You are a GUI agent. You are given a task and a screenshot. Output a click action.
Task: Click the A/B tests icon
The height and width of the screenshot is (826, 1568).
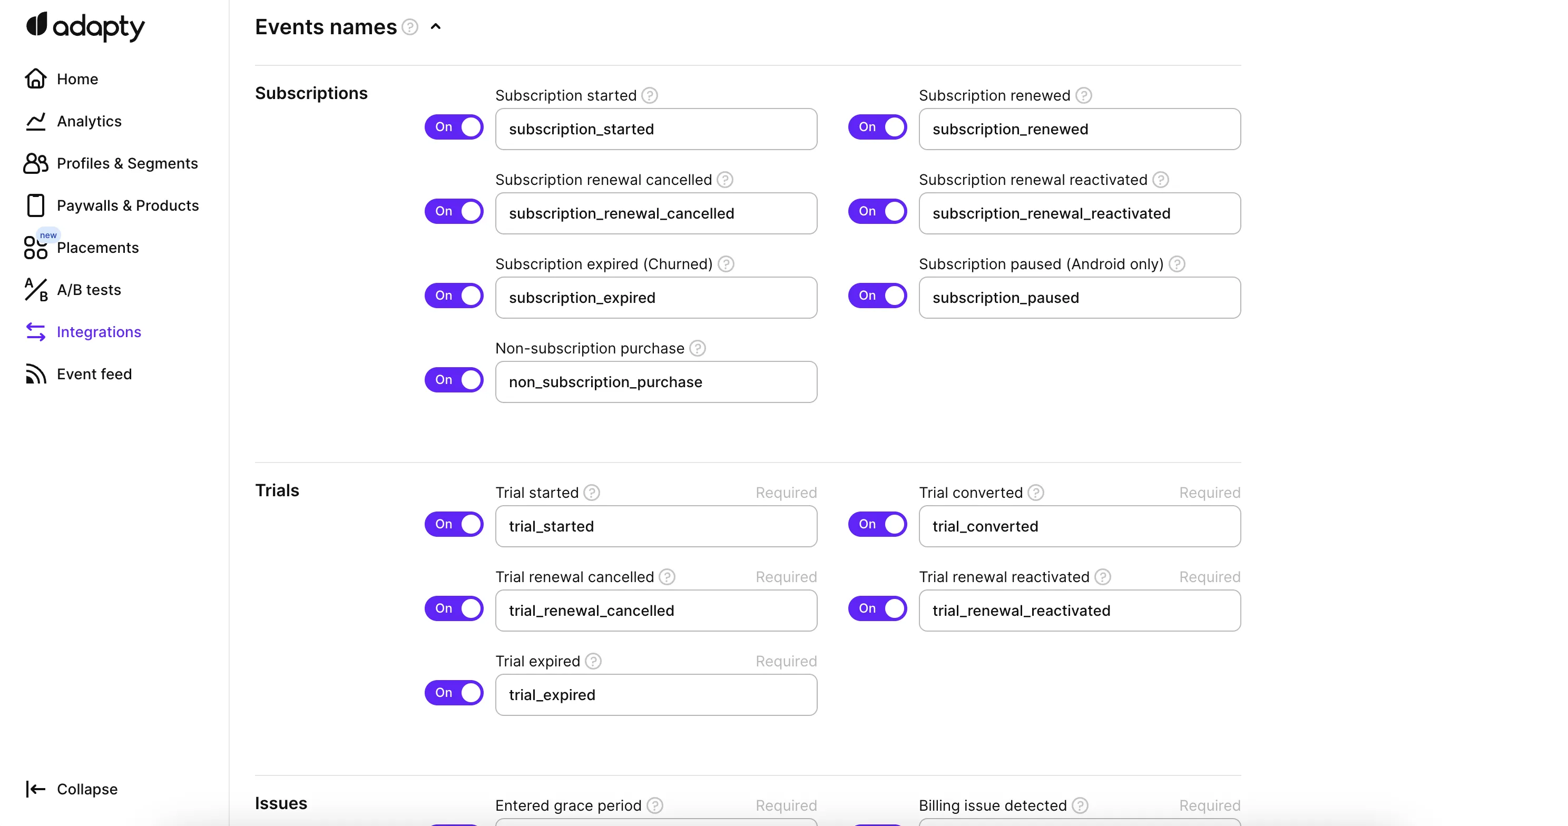[35, 290]
